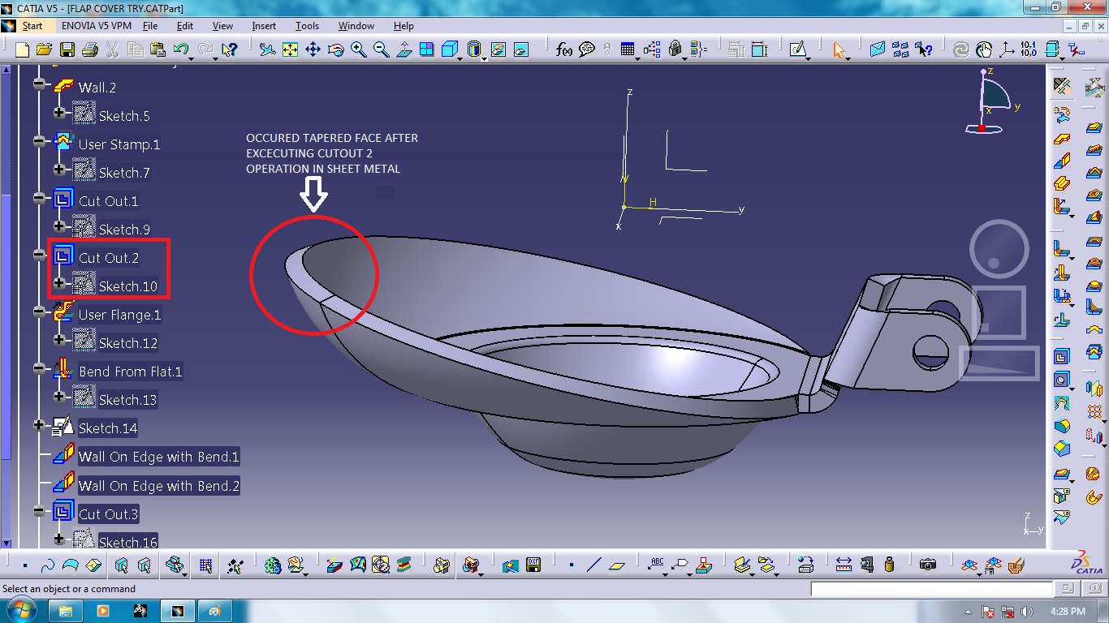Screen dimensions: 1109x623
Task: Activate the Pan tool
Action: coord(313,49)
